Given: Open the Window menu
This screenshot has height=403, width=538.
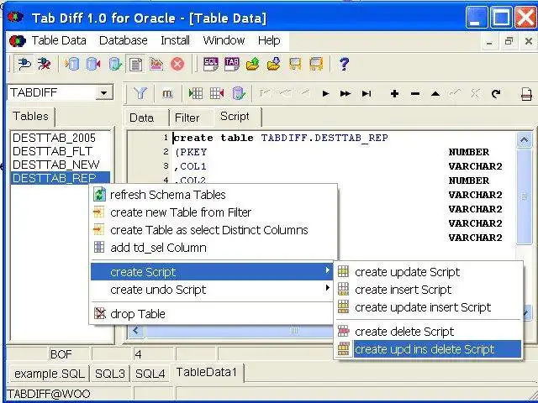Looking at the screenshot, I should click(224, 40).
